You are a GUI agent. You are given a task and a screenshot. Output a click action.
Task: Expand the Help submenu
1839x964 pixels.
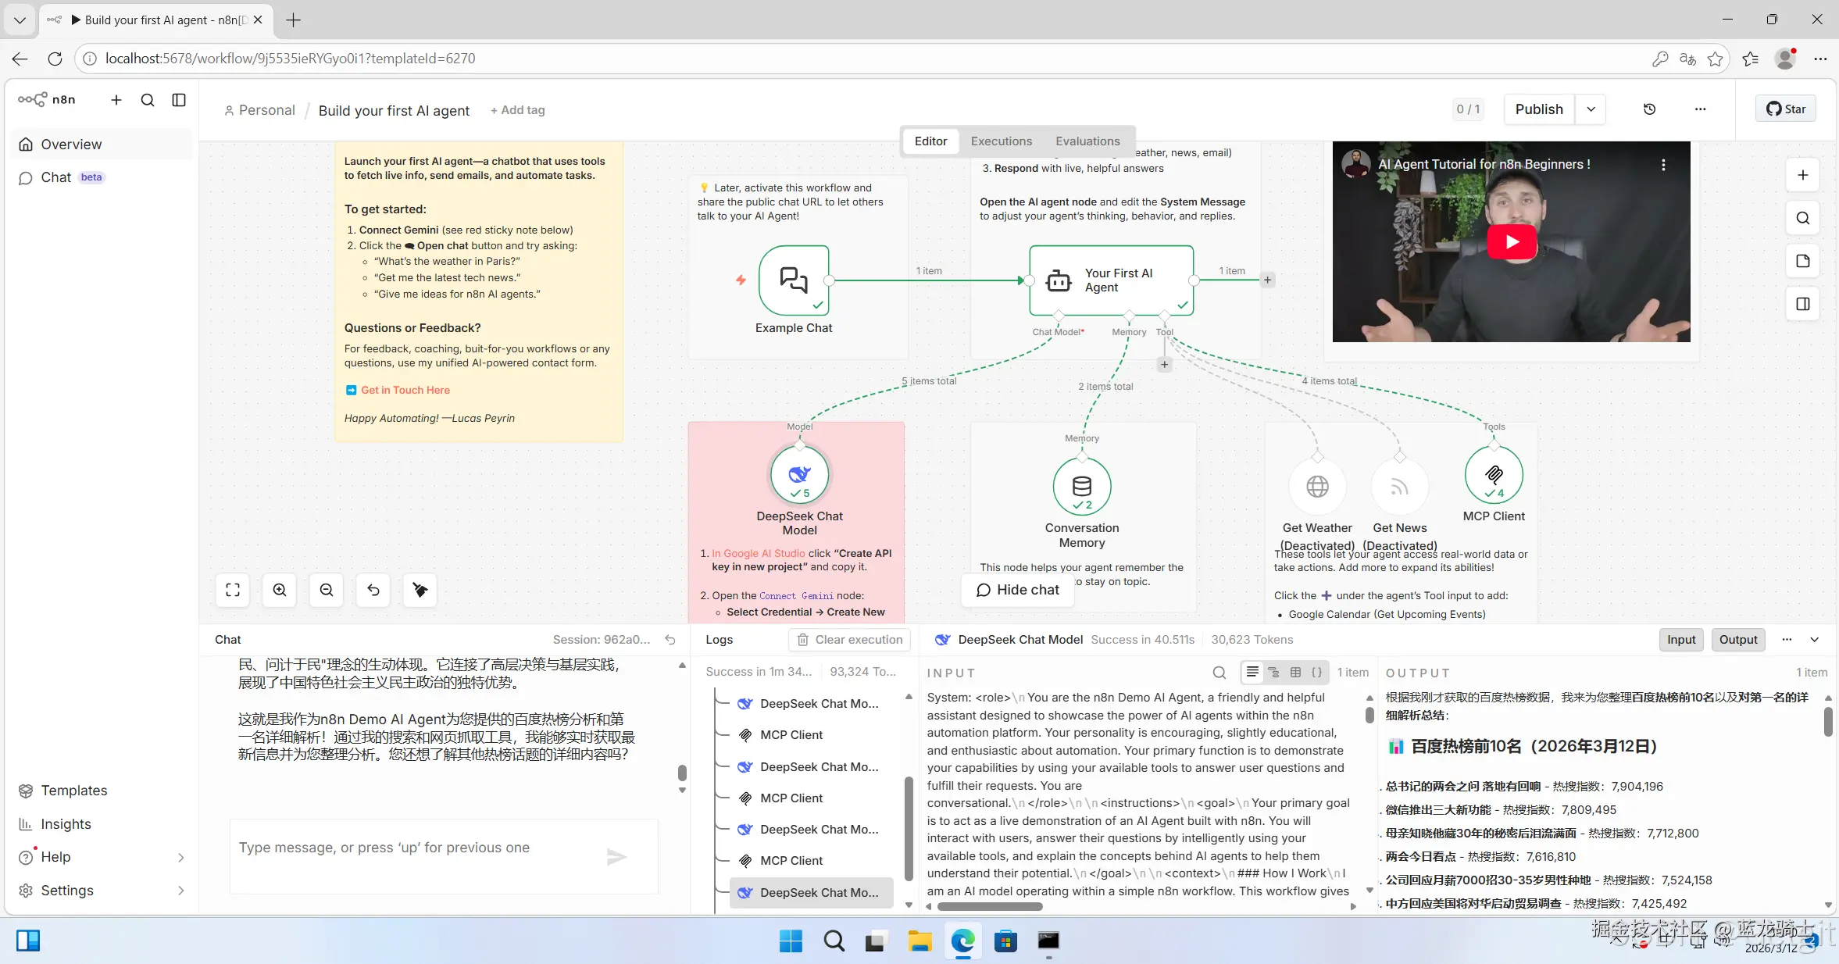pos(180,857)
